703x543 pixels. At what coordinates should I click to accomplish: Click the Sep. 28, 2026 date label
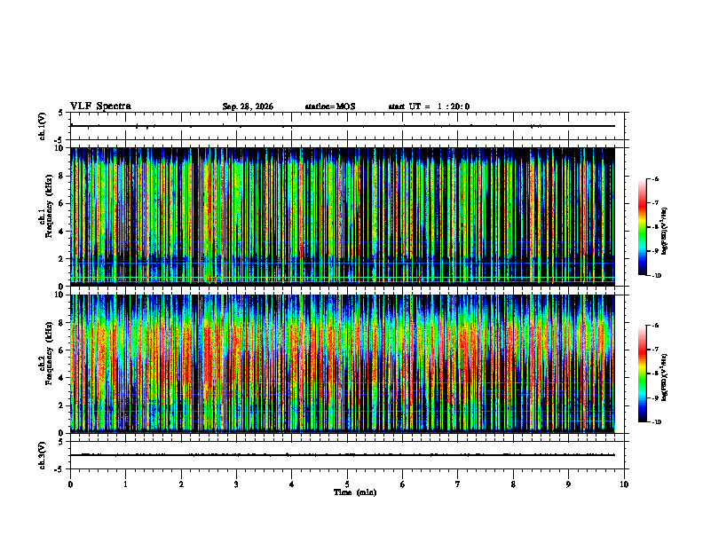[248, 106]
